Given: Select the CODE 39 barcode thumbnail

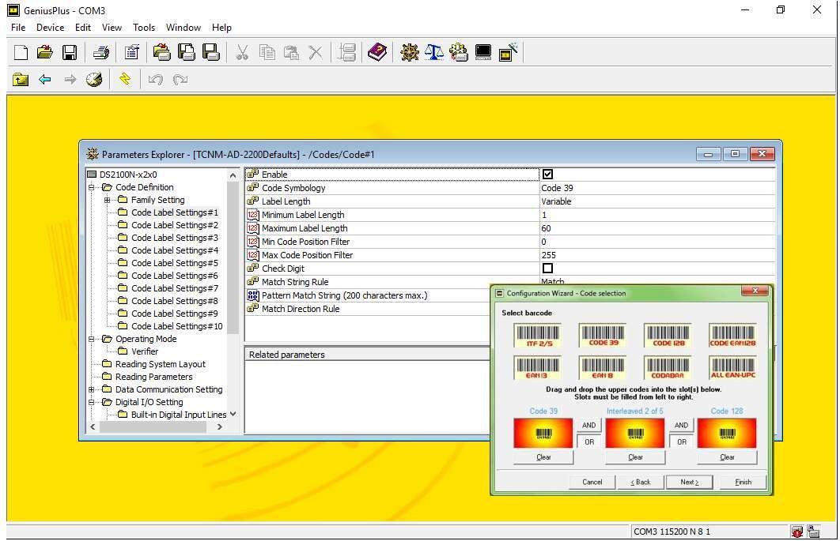Looking at the screenshot, I should pos(603,335).
